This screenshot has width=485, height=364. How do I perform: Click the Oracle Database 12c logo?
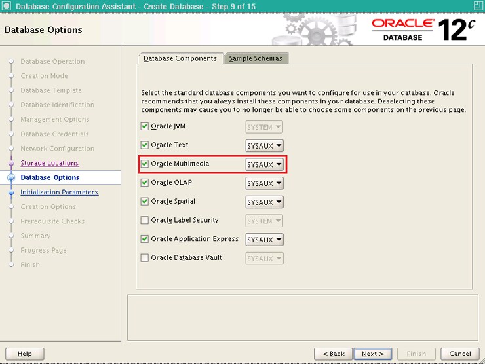click(423, 29)
